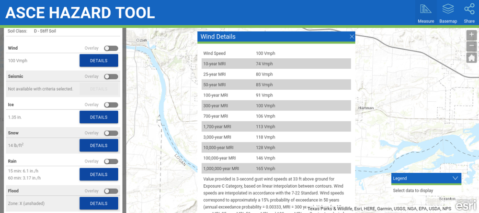Click the Share icon
The height and width of the screenshot is (213, 479).
coord(469,12)
